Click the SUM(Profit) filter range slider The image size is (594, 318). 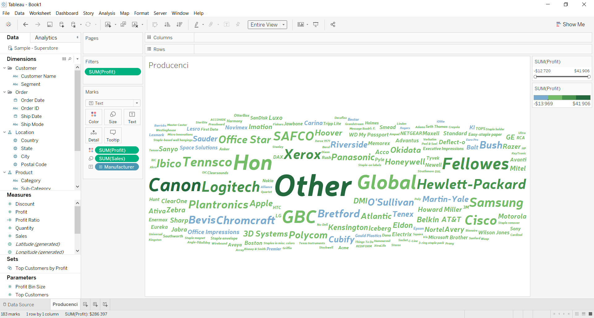(562, 77)
